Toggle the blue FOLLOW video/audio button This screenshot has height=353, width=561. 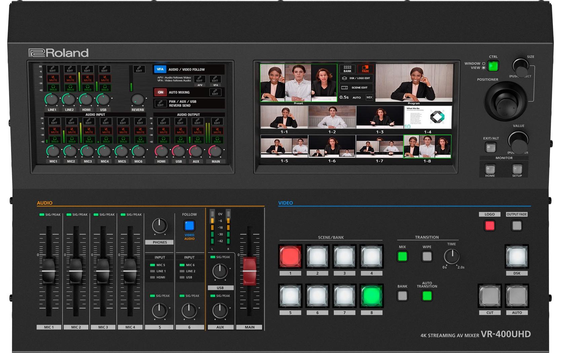pyautogui.click(x=189, y=225)
